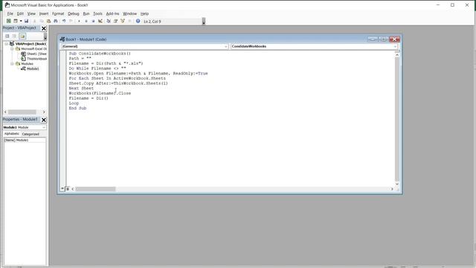Click the Save toolbar icon

coord(27,21)
